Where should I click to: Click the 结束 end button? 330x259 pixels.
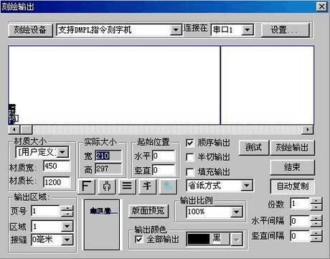click(x=292, y=167)
